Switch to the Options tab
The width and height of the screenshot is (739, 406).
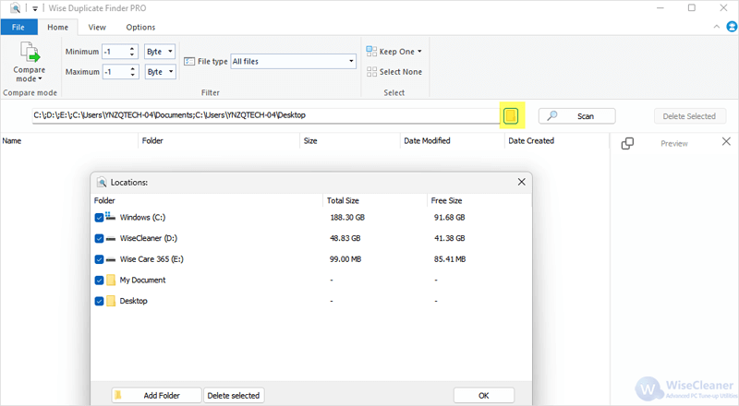pos(140,28)
